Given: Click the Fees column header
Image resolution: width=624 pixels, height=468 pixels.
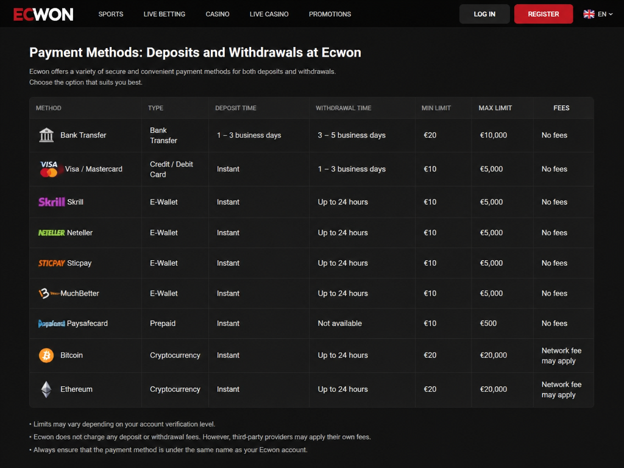Looking at the screenshot, I should pos(561,108).
